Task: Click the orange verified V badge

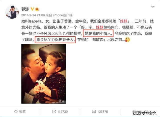Action: 32,9
